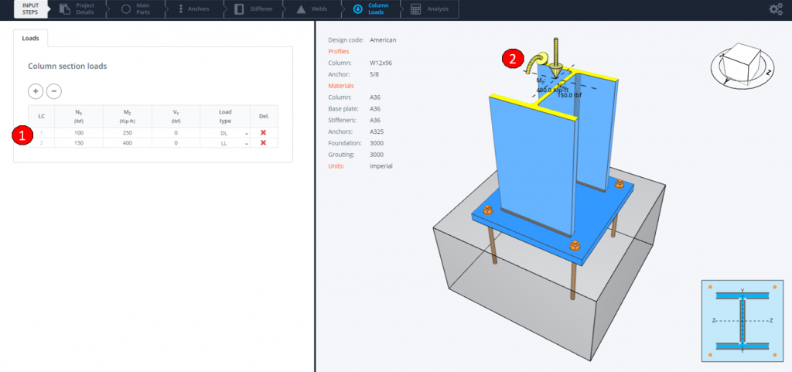Remove a load case with minus button
Viewport: 792px width, 372px height.
(x=53, y=91)
